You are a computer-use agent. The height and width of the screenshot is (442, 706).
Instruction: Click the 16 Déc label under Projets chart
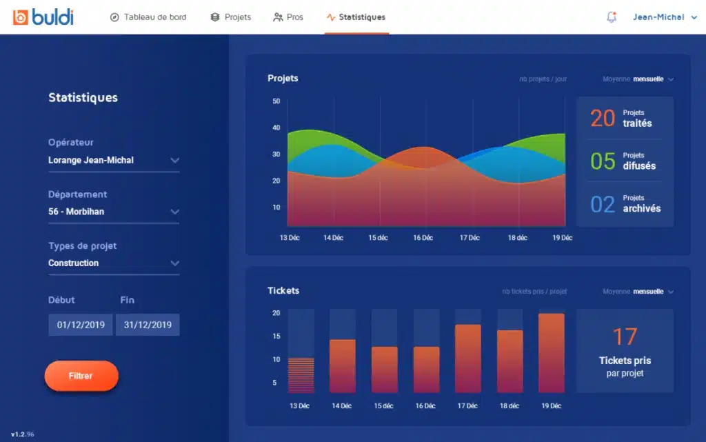(x=423, y=238)
